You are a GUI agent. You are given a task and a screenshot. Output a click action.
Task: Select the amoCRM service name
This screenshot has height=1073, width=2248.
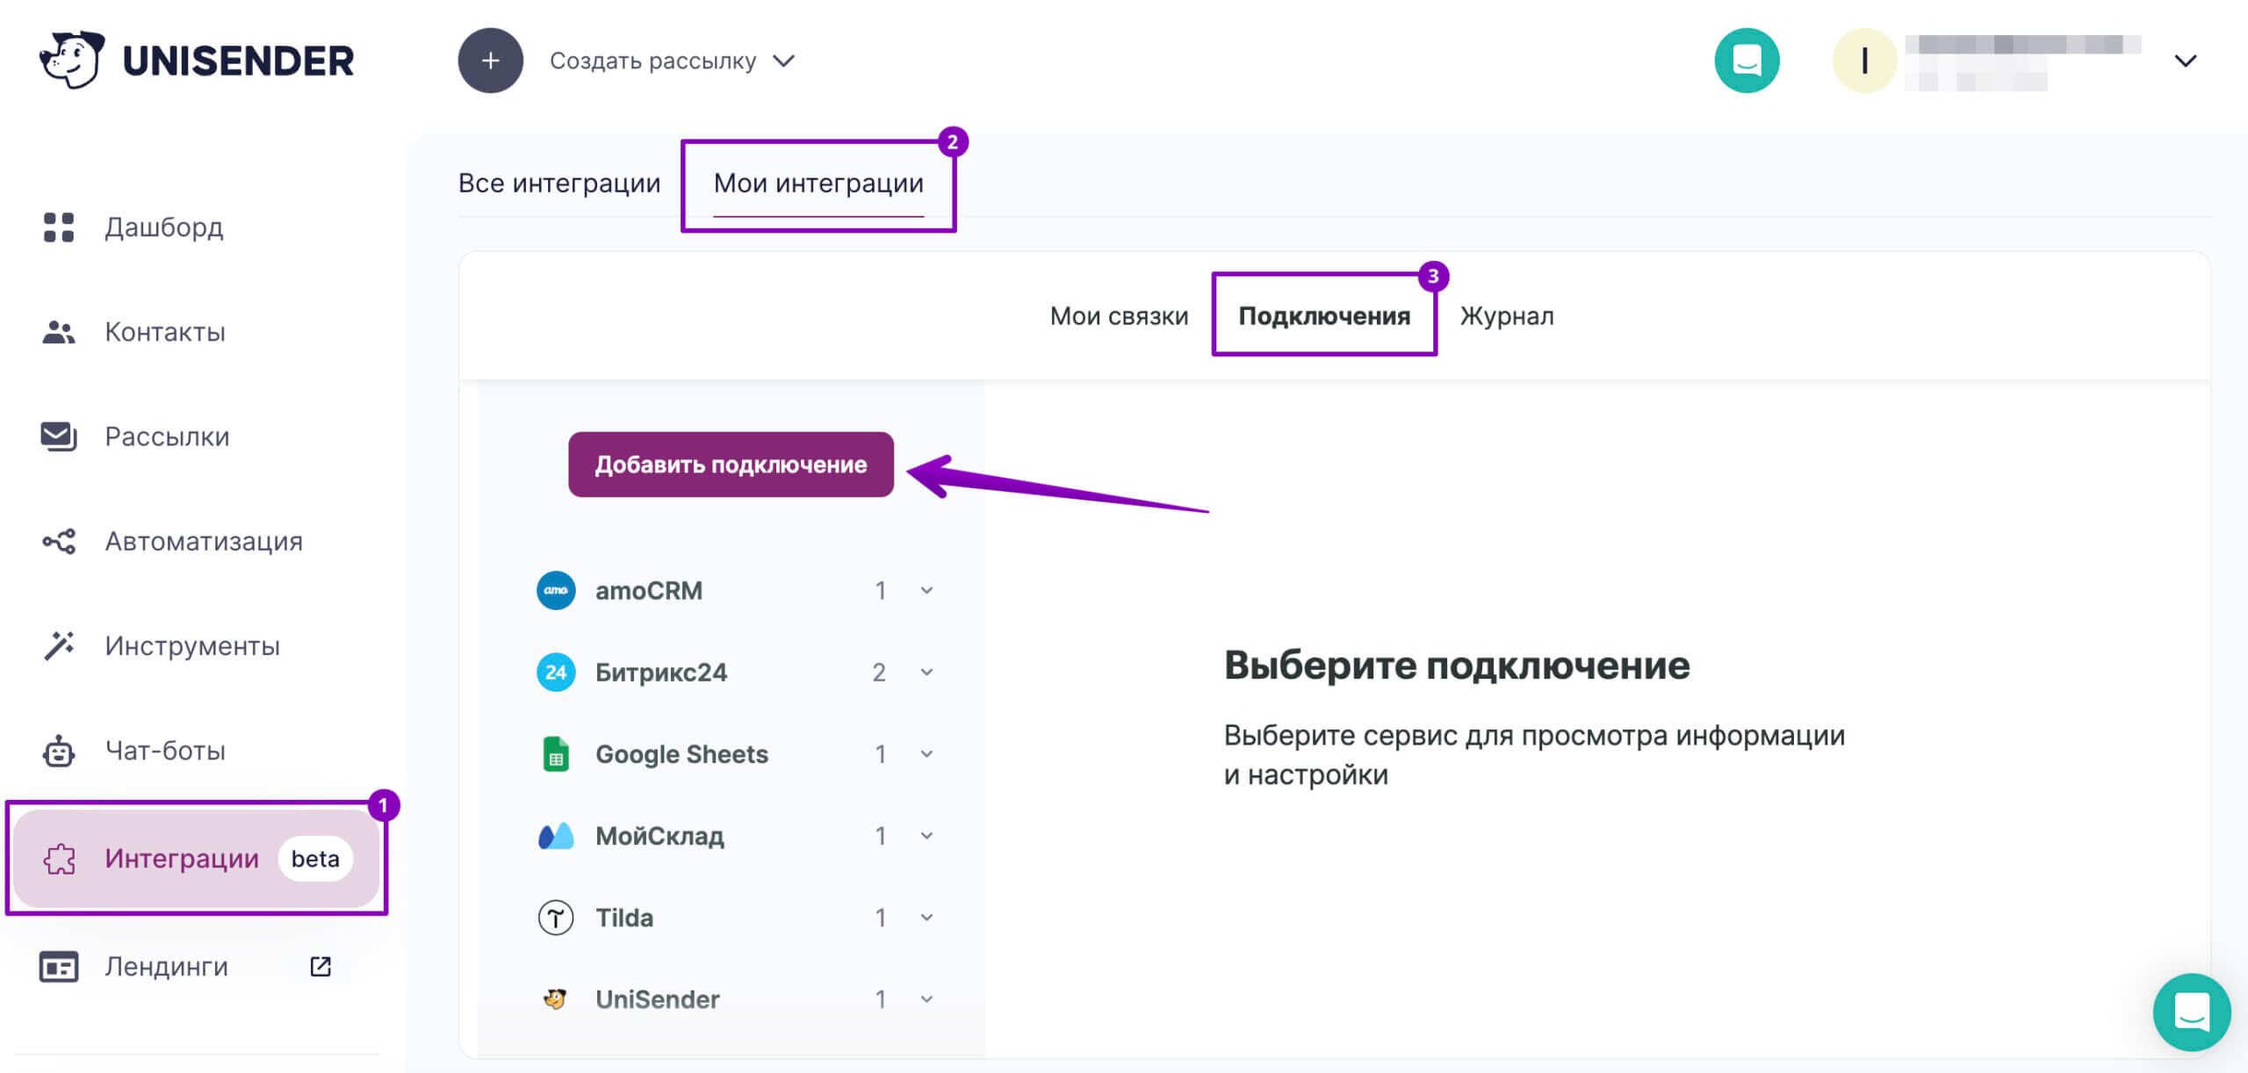coord(649,590)
